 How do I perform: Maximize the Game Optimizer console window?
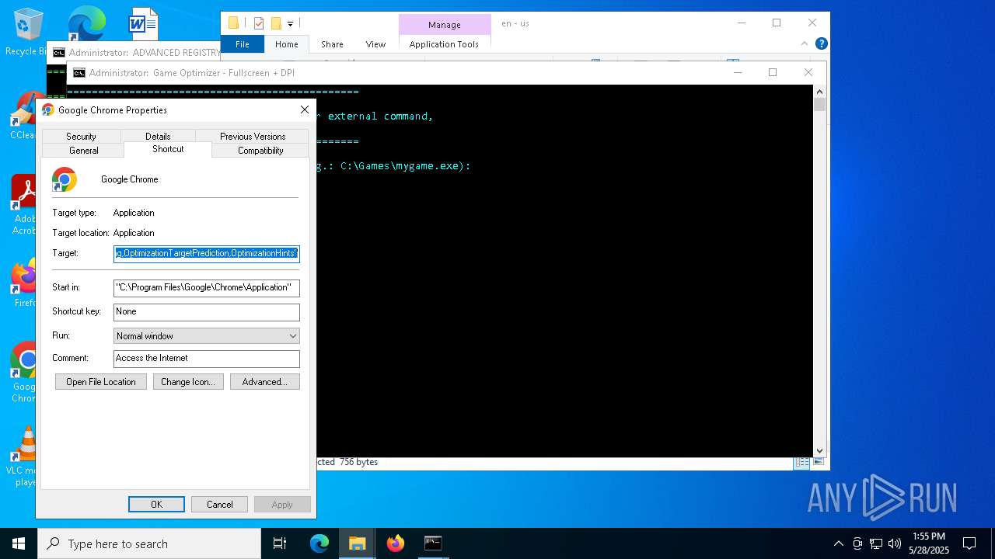773,72
